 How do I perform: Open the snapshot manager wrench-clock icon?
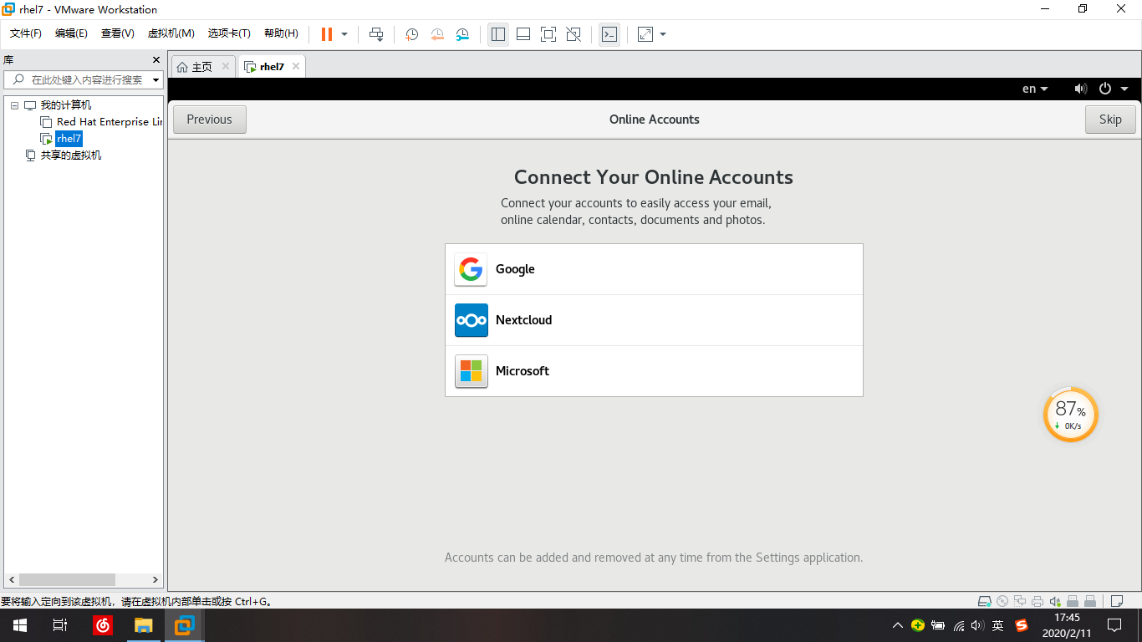coord(462,34)
